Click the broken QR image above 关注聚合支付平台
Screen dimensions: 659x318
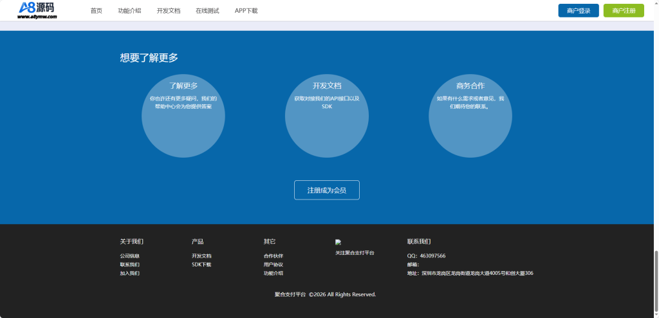pyautogui.click(x=338, y=242)
